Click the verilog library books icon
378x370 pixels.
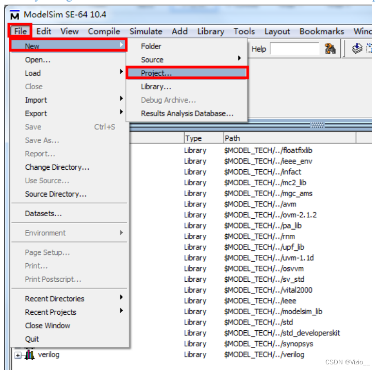click(x=29, y=355)
